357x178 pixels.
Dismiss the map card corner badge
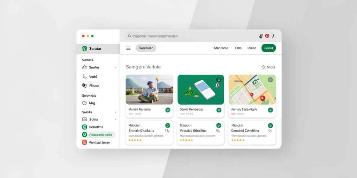coord(270,80)
